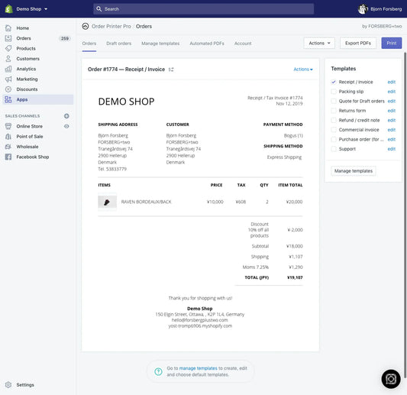
Task: Click the Wholesale icon
Action: pyautogui.click(x=8, y=147)
